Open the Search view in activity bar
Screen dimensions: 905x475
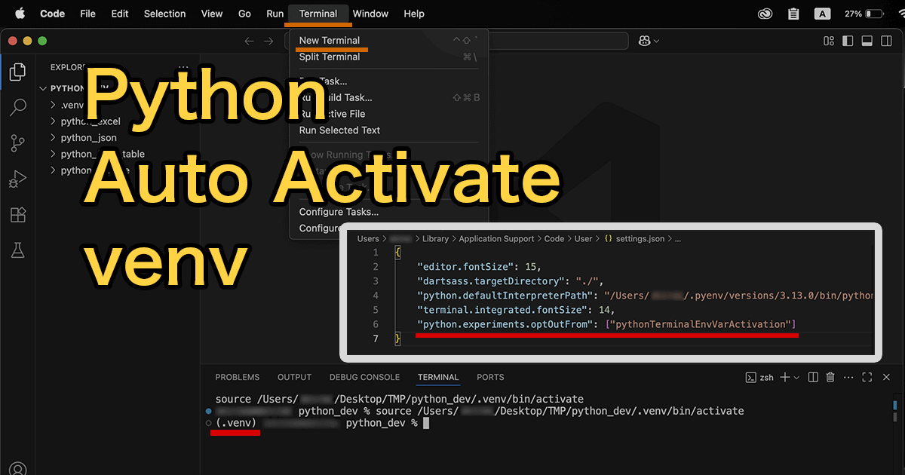[17, 108]
